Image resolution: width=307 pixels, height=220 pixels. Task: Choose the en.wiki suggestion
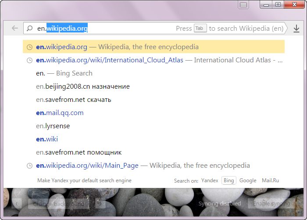click(x=153, y=139)
